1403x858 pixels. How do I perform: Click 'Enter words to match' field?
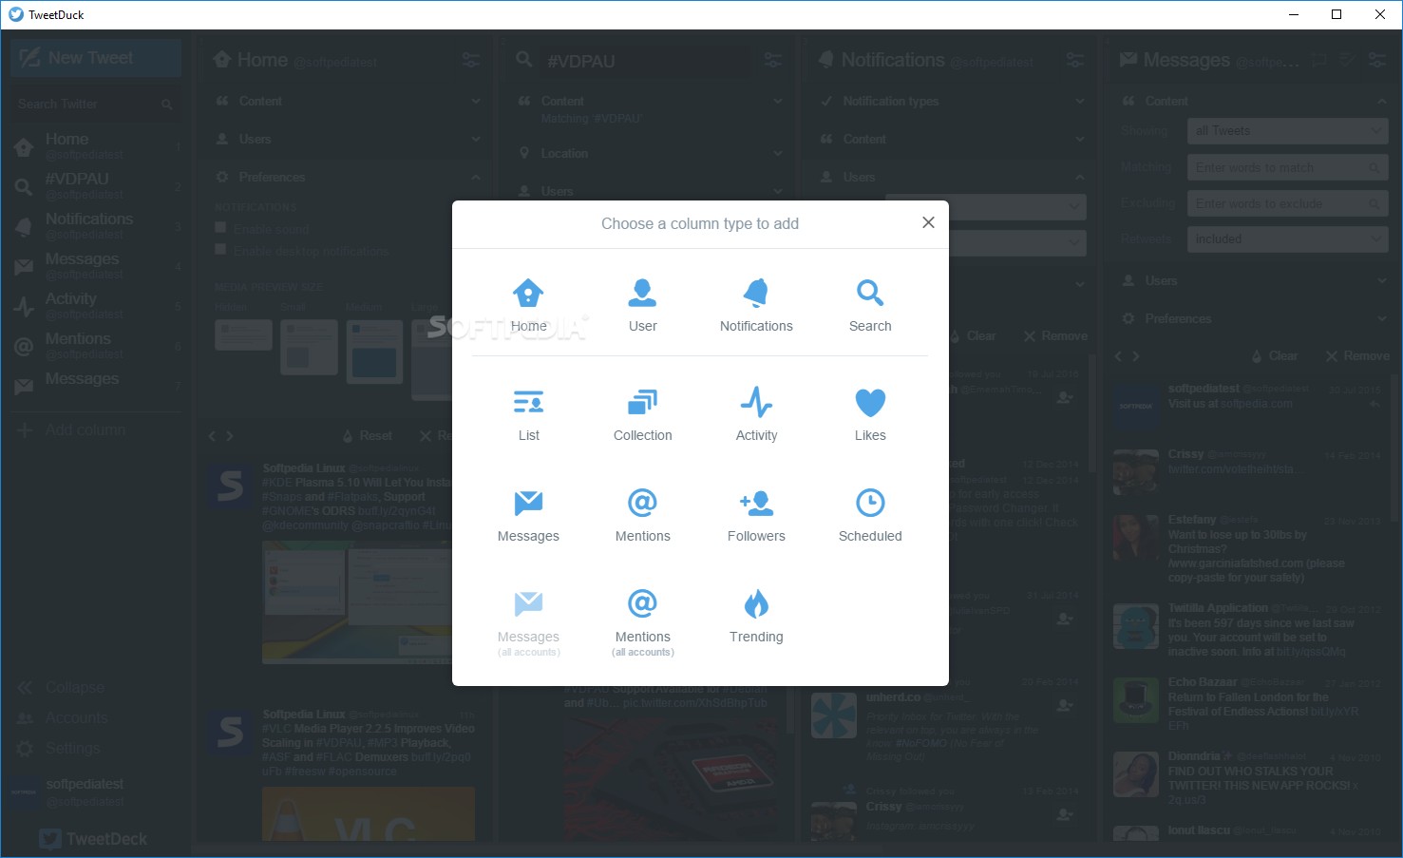(1287, 167)
